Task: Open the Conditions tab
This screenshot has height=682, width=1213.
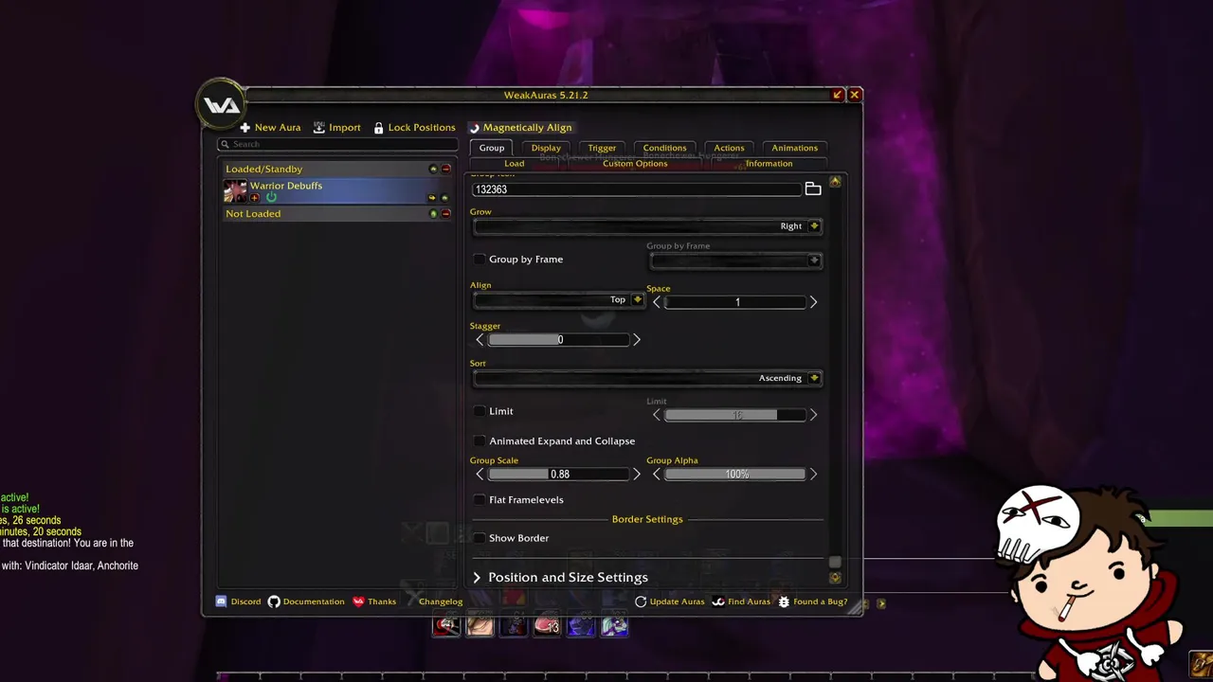Action: coord(664,148)
